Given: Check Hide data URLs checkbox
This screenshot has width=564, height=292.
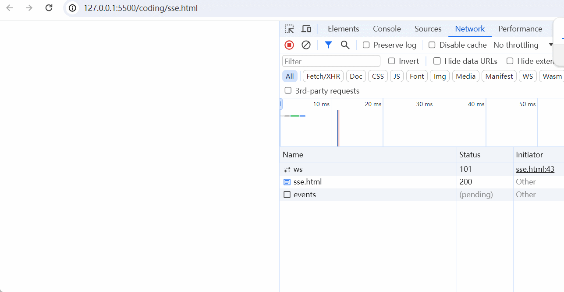Looking at the screenshot, I should click(437, 61).
